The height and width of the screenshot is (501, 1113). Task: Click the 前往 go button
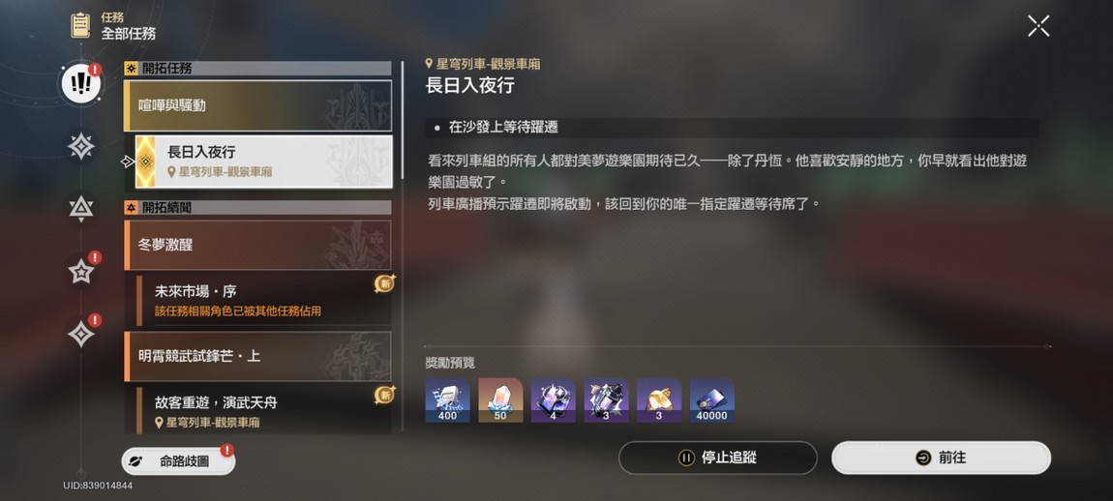[x=941, y=457]
